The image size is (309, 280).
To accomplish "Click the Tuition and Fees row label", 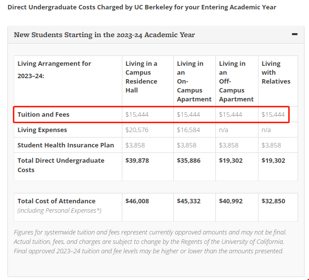I will pyautogui.click(x=44, y=114).
